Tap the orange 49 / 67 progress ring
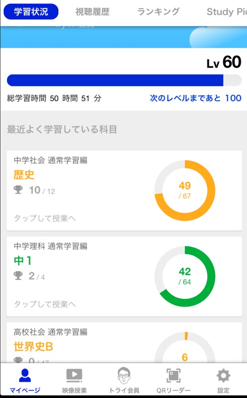247x398 pixels. tap(185, 191)
